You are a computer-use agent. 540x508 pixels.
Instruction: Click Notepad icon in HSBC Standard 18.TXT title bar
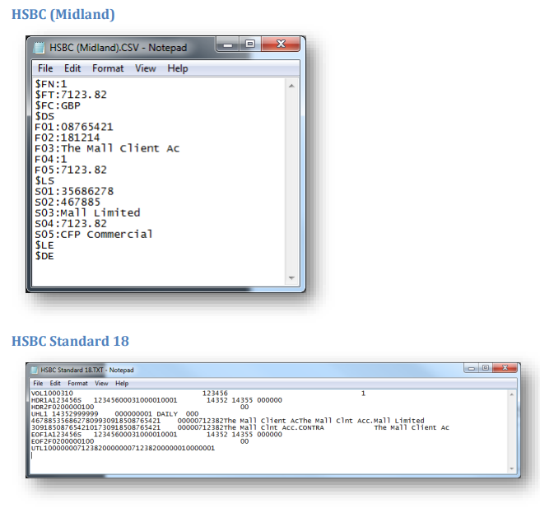[x=34, y=370]
